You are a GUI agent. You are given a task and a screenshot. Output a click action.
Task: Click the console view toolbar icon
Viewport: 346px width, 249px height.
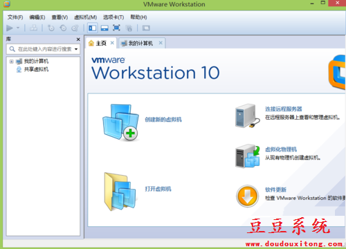pos(146,28)
